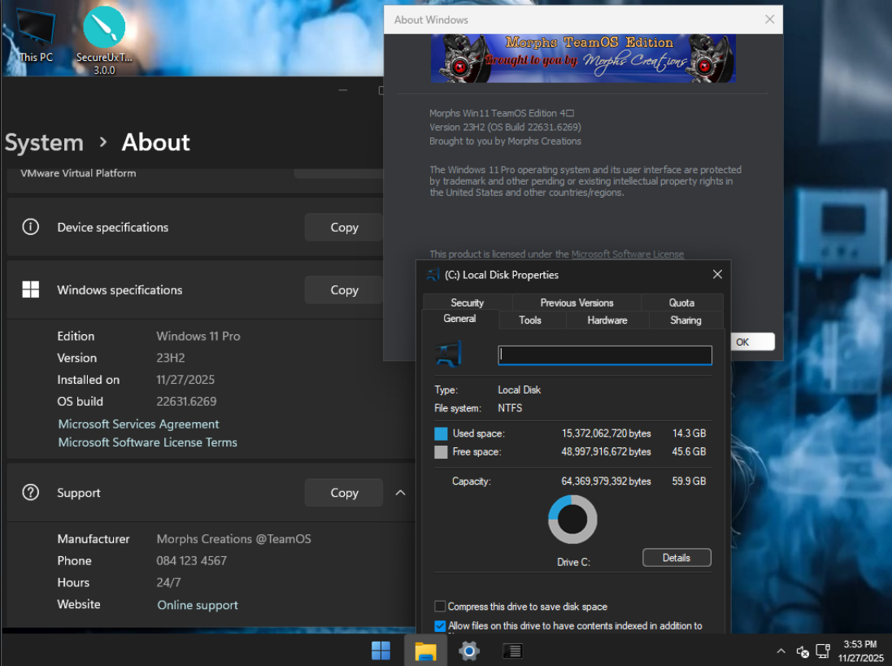Image resolution: width=892 pixels, height=666 pixels.
Task: Open the Microsoft Services Agreement link
Action: pyautogui.click(x=138, y=424)
